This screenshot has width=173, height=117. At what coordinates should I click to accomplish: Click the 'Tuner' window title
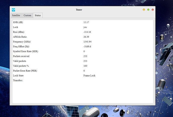tap(79, 10)
